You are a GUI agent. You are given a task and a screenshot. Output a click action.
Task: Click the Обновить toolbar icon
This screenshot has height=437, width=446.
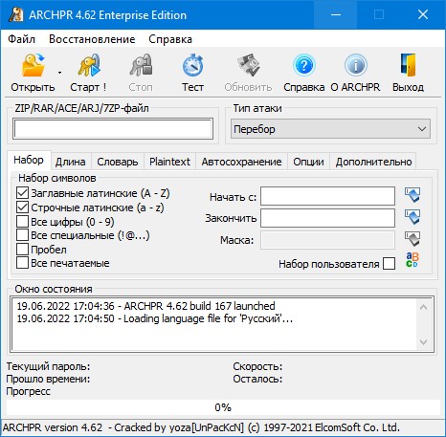[x=248, y=73]
